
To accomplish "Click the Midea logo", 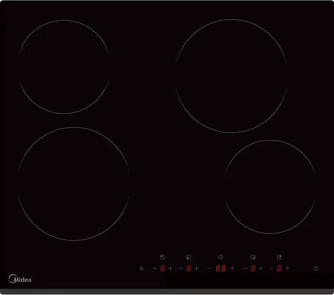I will tap(20, 279).
